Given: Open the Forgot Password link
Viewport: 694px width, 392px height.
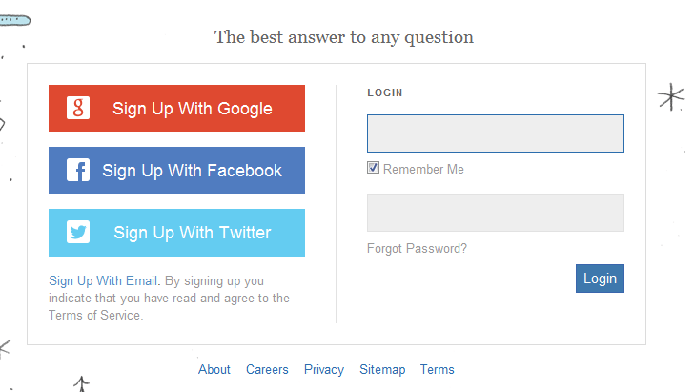Looking at the screenshot, I should [417, 249].
